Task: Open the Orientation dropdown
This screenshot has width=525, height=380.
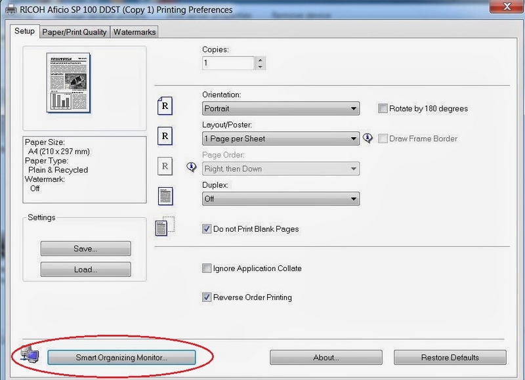Action: [281, 108]
